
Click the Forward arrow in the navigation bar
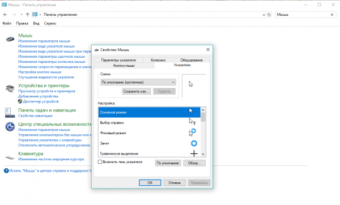pyautogui.click(x=14, y=15)
